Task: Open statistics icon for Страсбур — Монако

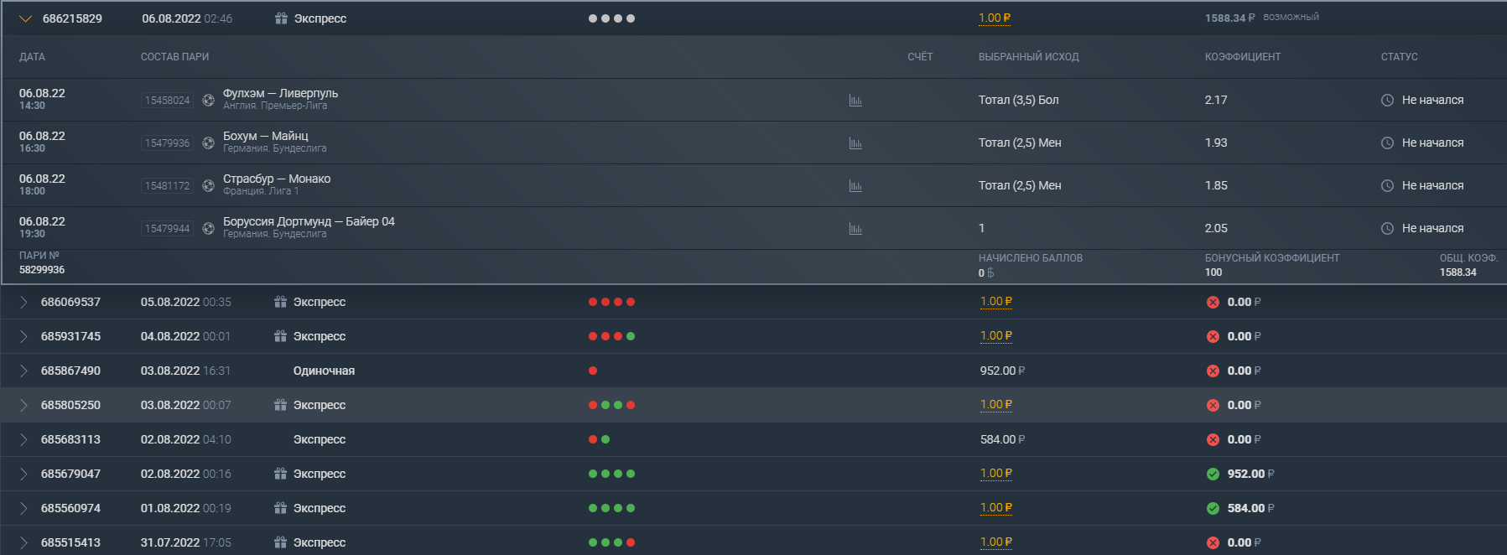Action: pos(855,186)
